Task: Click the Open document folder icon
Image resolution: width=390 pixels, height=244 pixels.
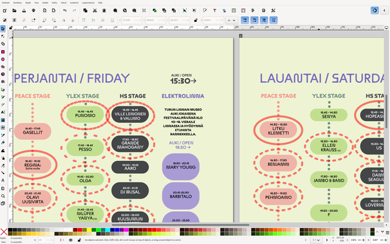Action: point(14,10)
